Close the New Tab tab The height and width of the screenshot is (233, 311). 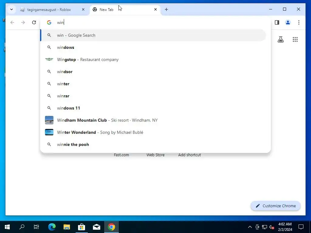(155, 9)
